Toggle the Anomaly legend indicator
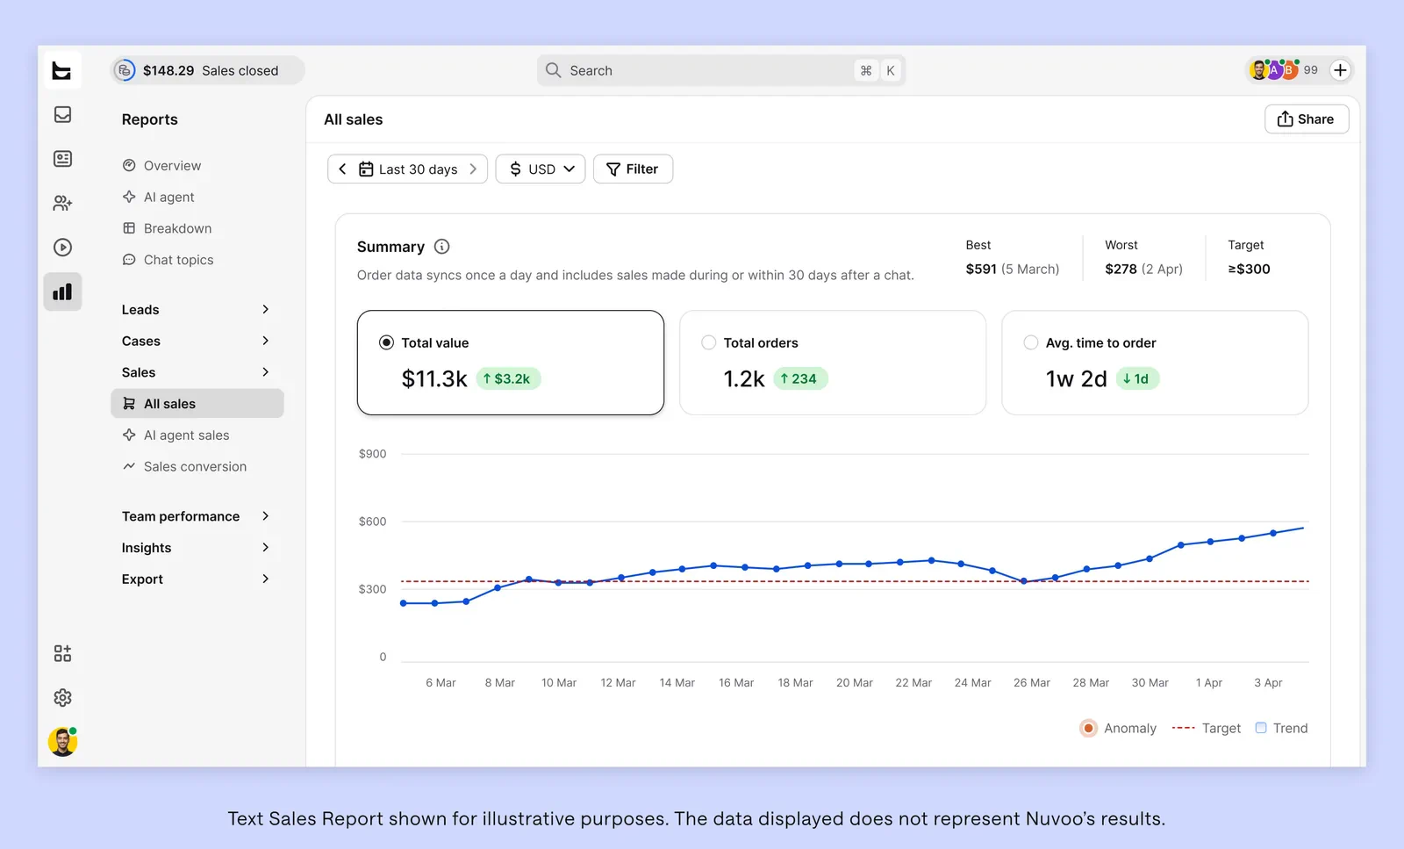Image resolution: width=1404 pixels, height=849 pixels. pos(1088,728)
